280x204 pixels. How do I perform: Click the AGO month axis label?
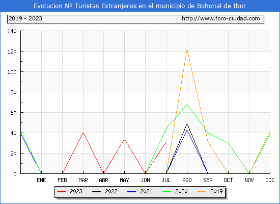point(187,180)
